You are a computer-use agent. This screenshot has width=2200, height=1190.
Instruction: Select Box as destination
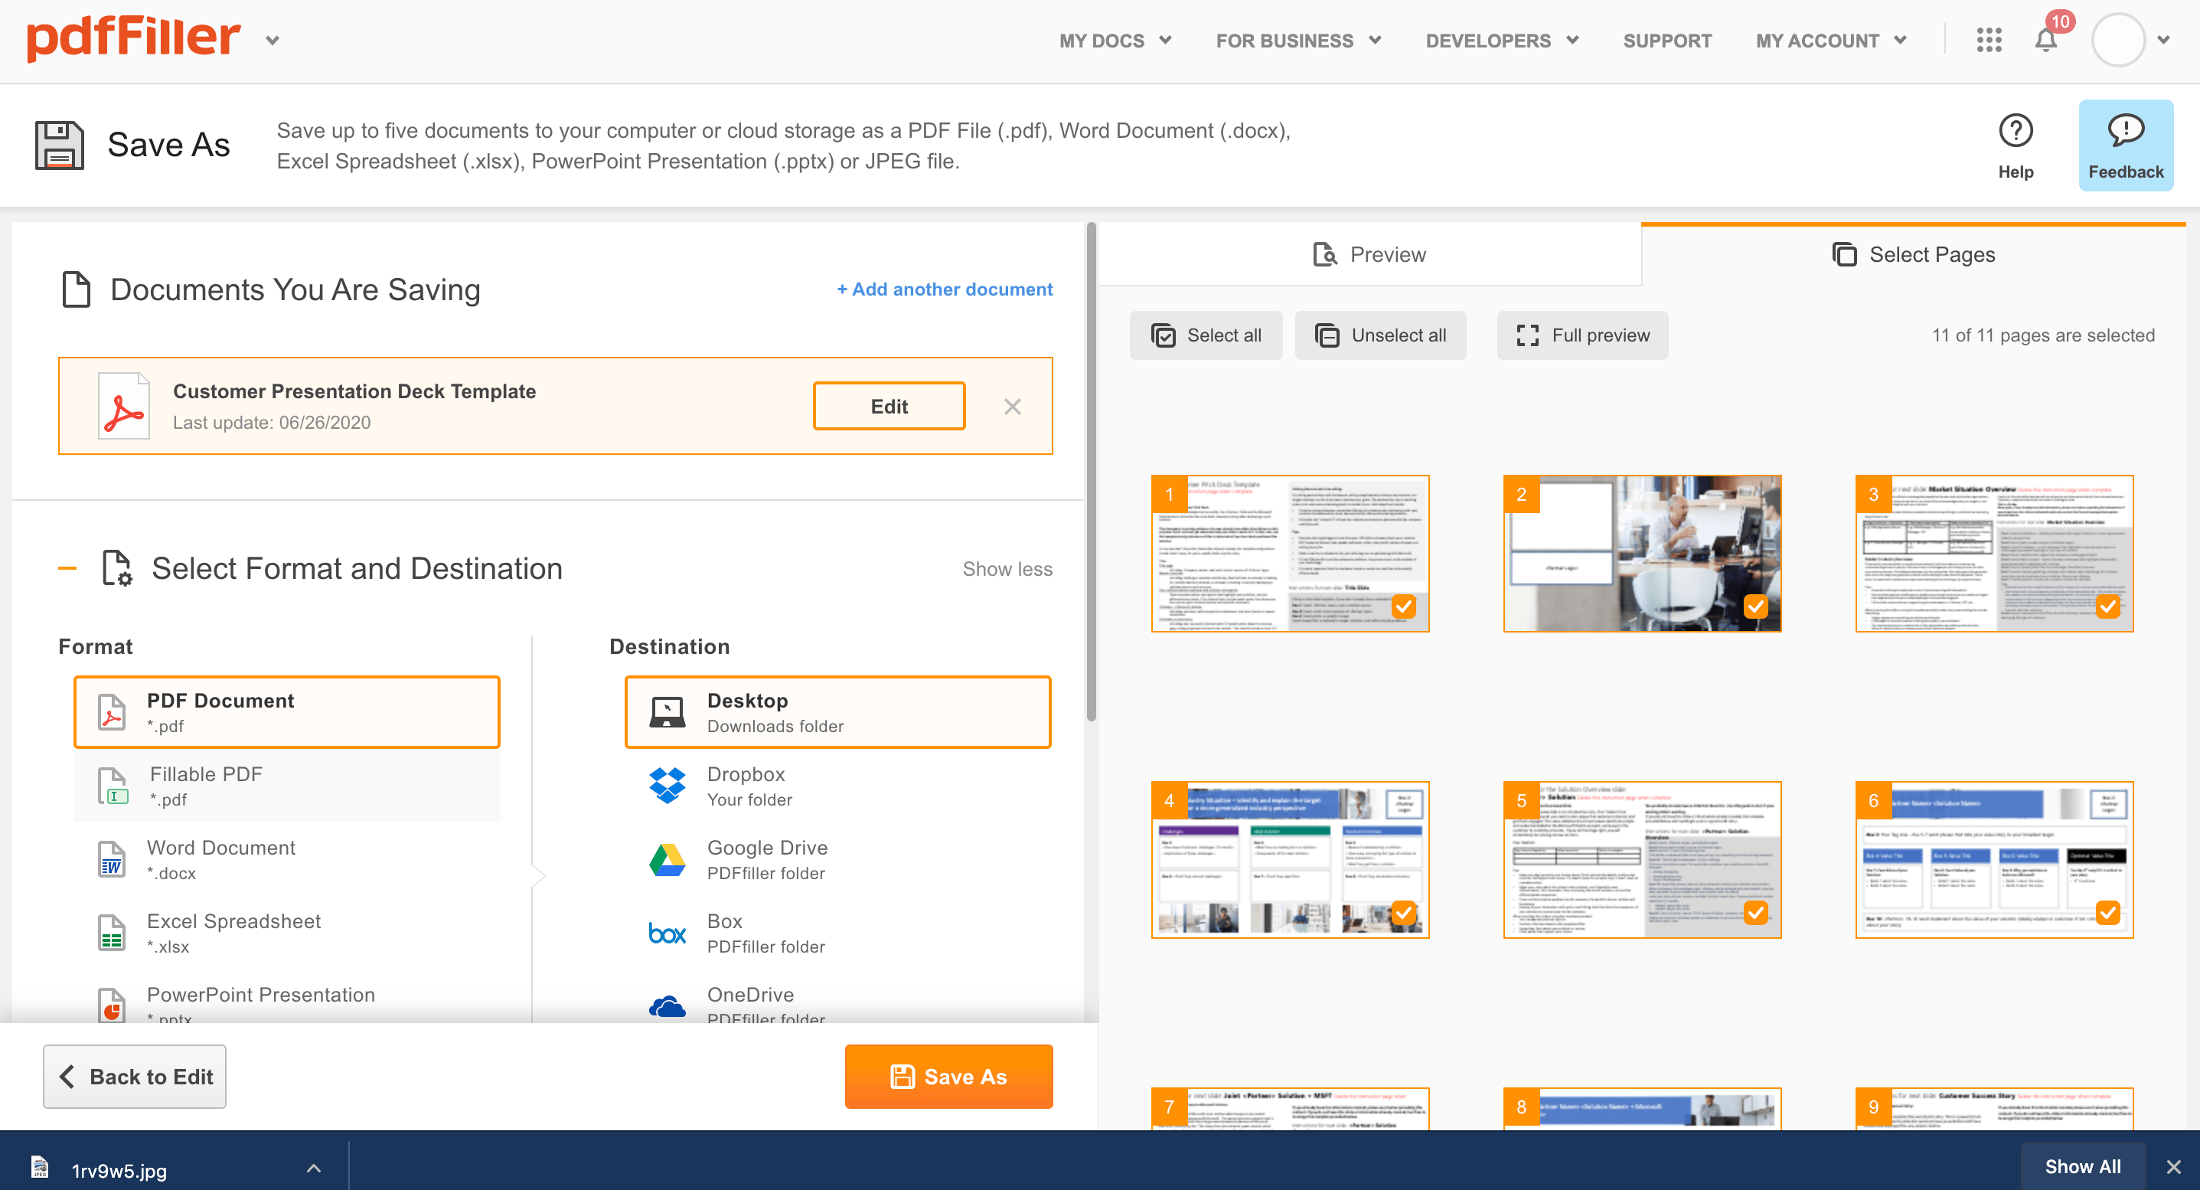(x=837, y=933)
